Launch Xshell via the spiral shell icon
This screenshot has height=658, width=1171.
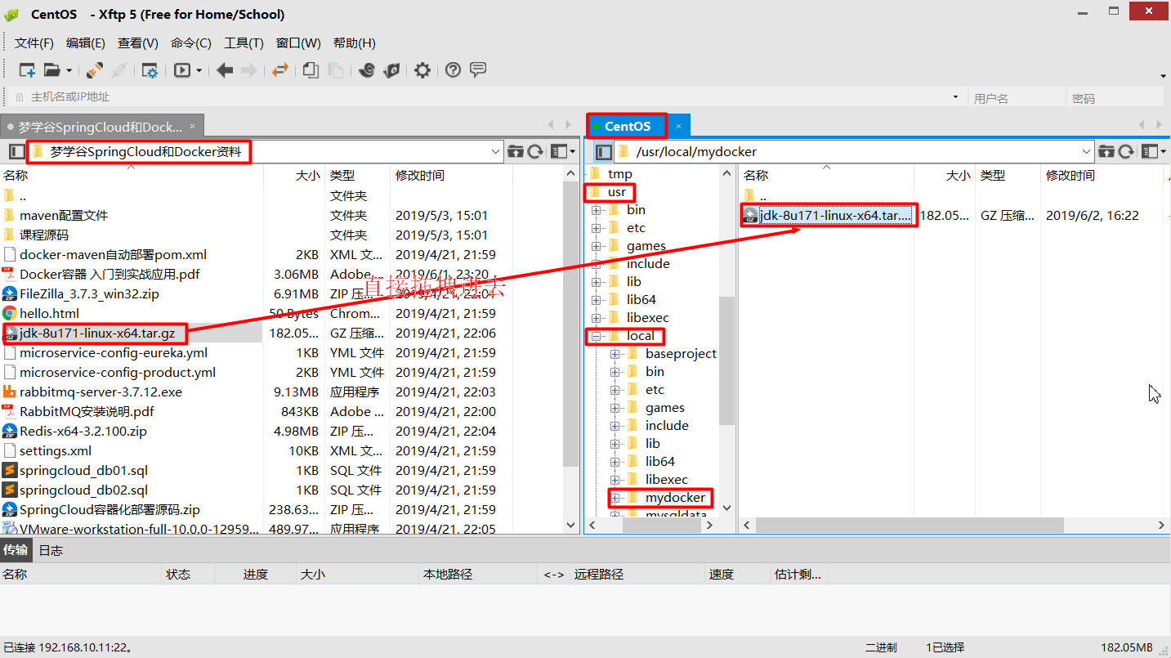[x=367, y=70]
